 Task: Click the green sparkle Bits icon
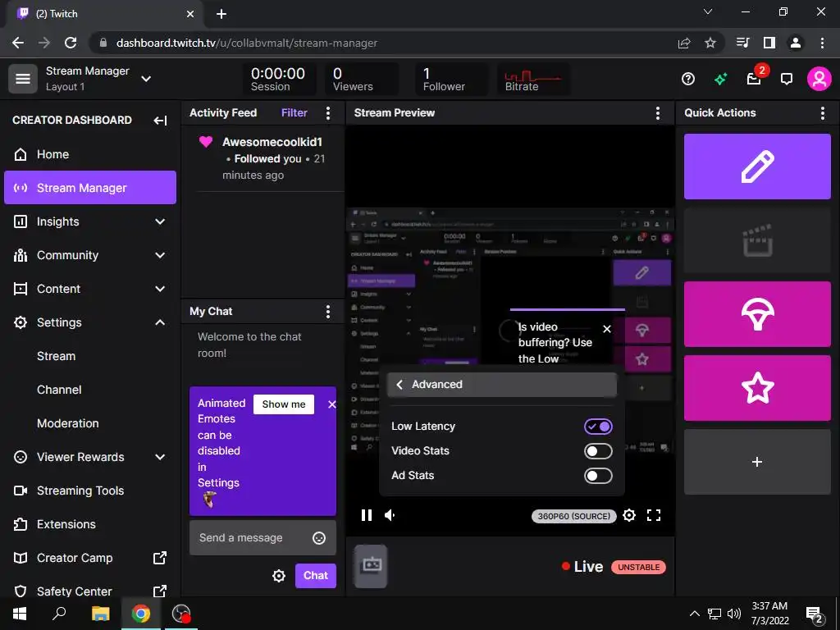click(720, 80)
